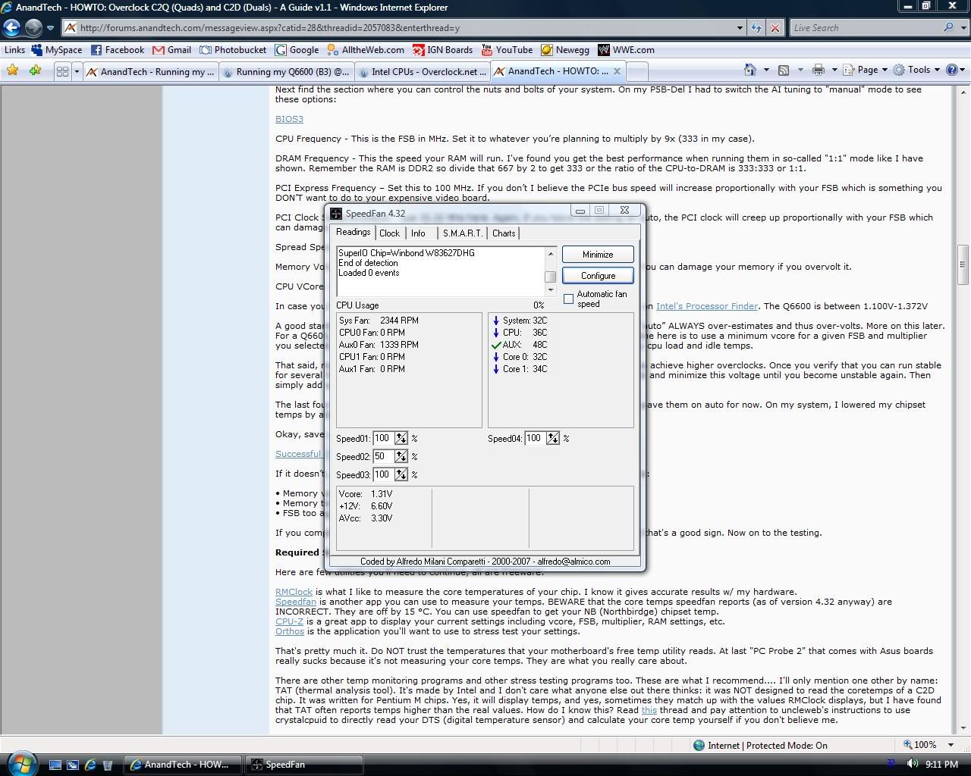Image resolution: width=971 pixels, height=776 pixels.
Task: Expand the Home button dropdown arrow
Action: click(x=765, y=70)
